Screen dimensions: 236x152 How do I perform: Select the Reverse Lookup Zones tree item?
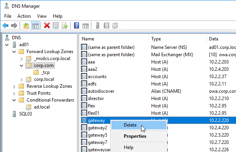49,86
